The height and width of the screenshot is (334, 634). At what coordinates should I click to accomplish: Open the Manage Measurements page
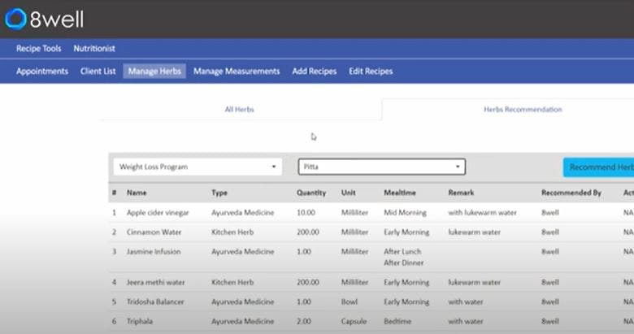tap(237, 72)
